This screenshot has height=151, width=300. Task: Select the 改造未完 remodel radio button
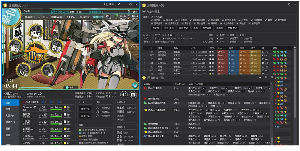point(241,38)
